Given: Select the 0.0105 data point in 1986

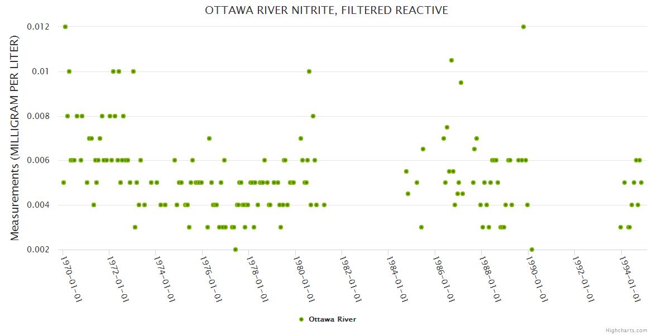Looking at the screenshot, I should click(x=452, y=60).
